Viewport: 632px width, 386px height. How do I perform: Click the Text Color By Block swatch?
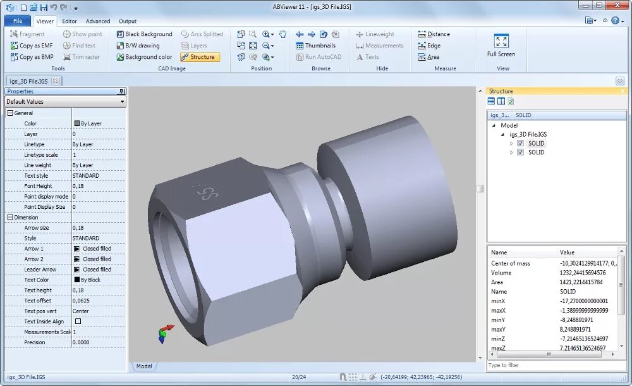tap(77, 280)
